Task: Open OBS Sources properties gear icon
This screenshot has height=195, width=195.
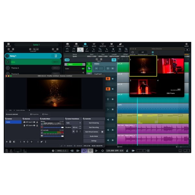Action: pyautogui.click(x=32, y=142)
